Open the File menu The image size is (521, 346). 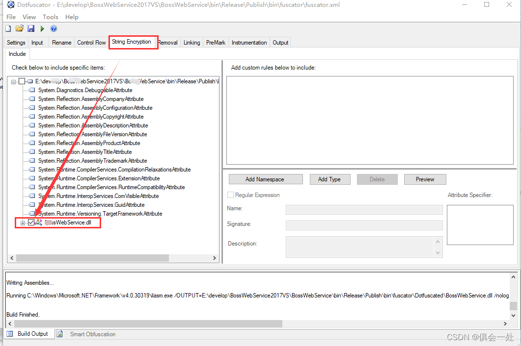[x=11, y=17]
